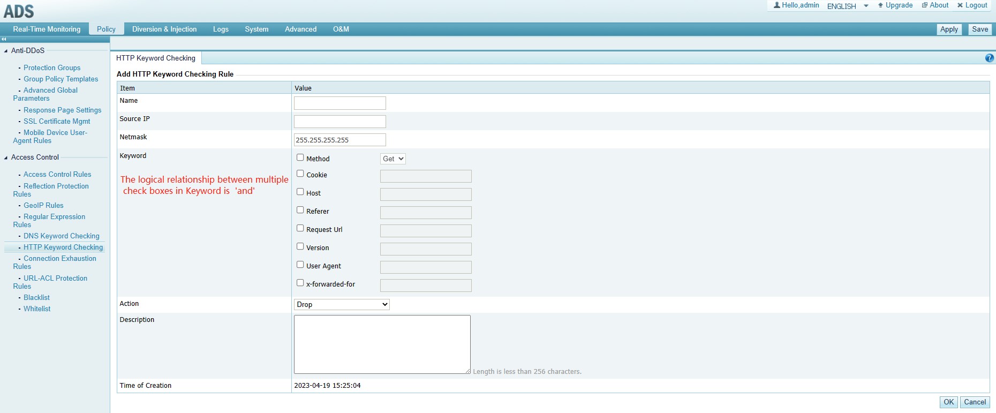
Task: Check the User Agent keyword option
Action: (300, 265)
